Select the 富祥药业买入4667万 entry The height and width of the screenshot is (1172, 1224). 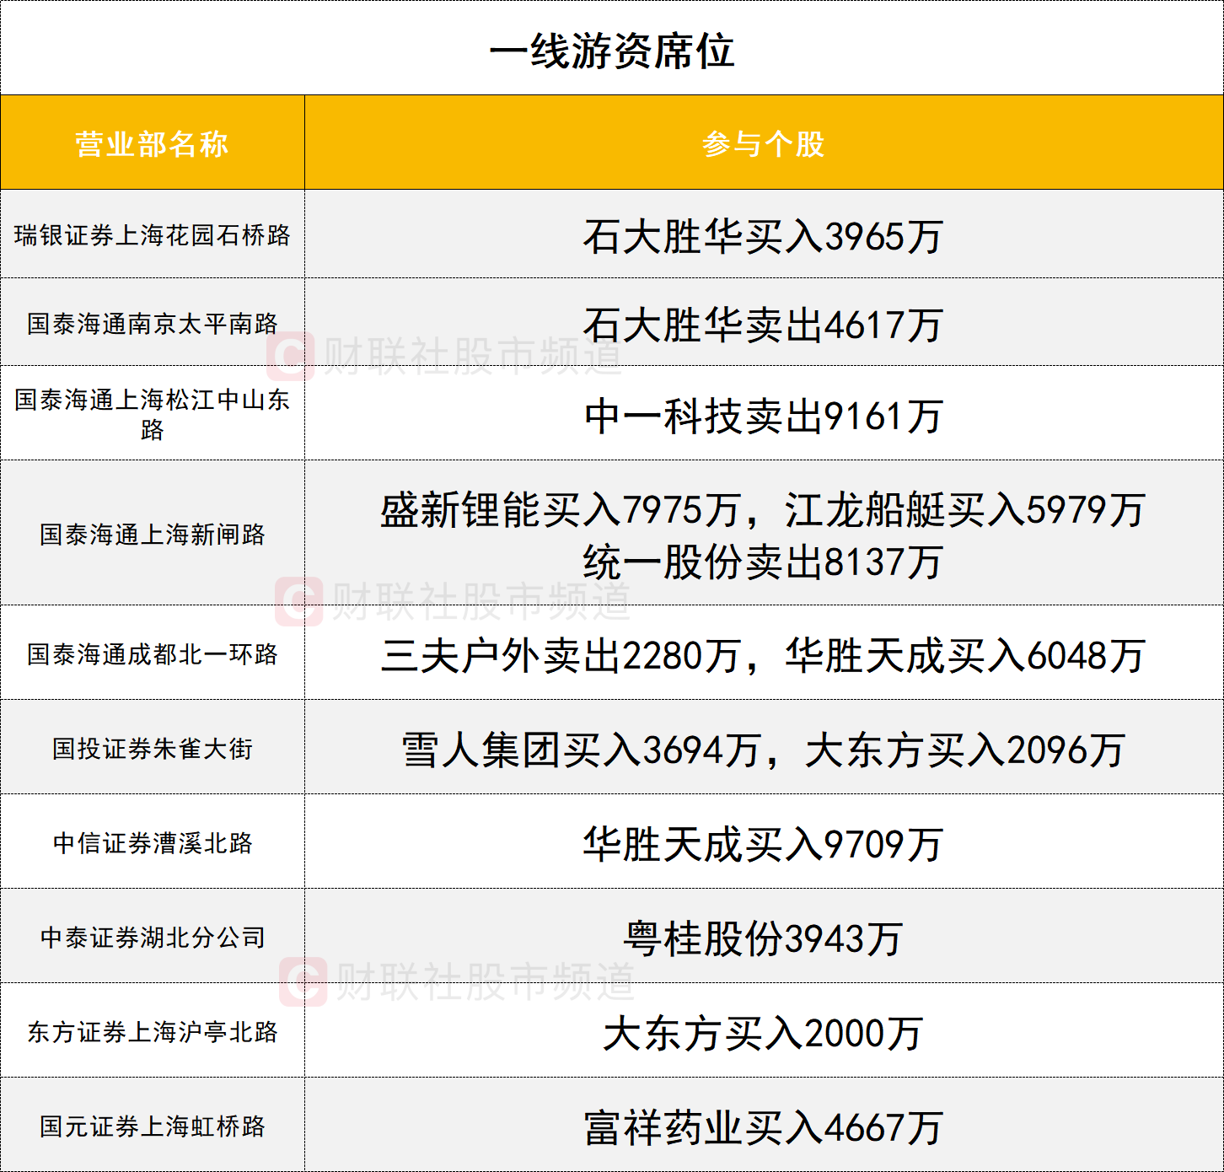763,1128
